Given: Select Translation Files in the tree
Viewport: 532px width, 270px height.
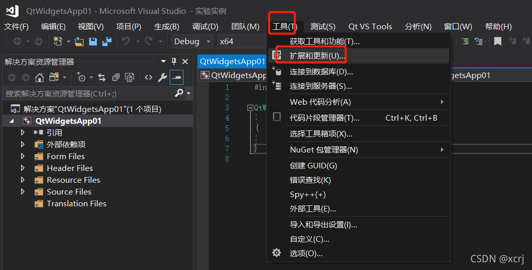Looking at the screenshot, I should (x=77, y=204).
